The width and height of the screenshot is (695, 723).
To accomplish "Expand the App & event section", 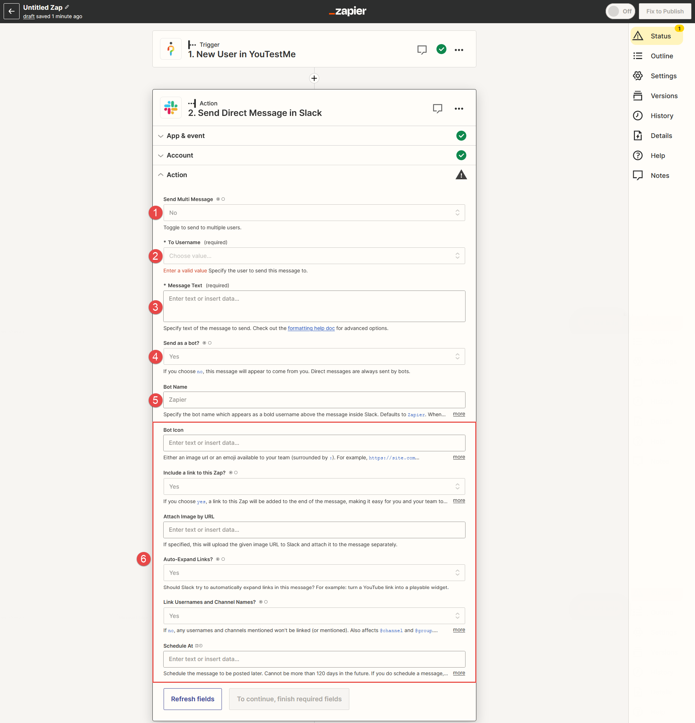I will [x=314, y=136].
